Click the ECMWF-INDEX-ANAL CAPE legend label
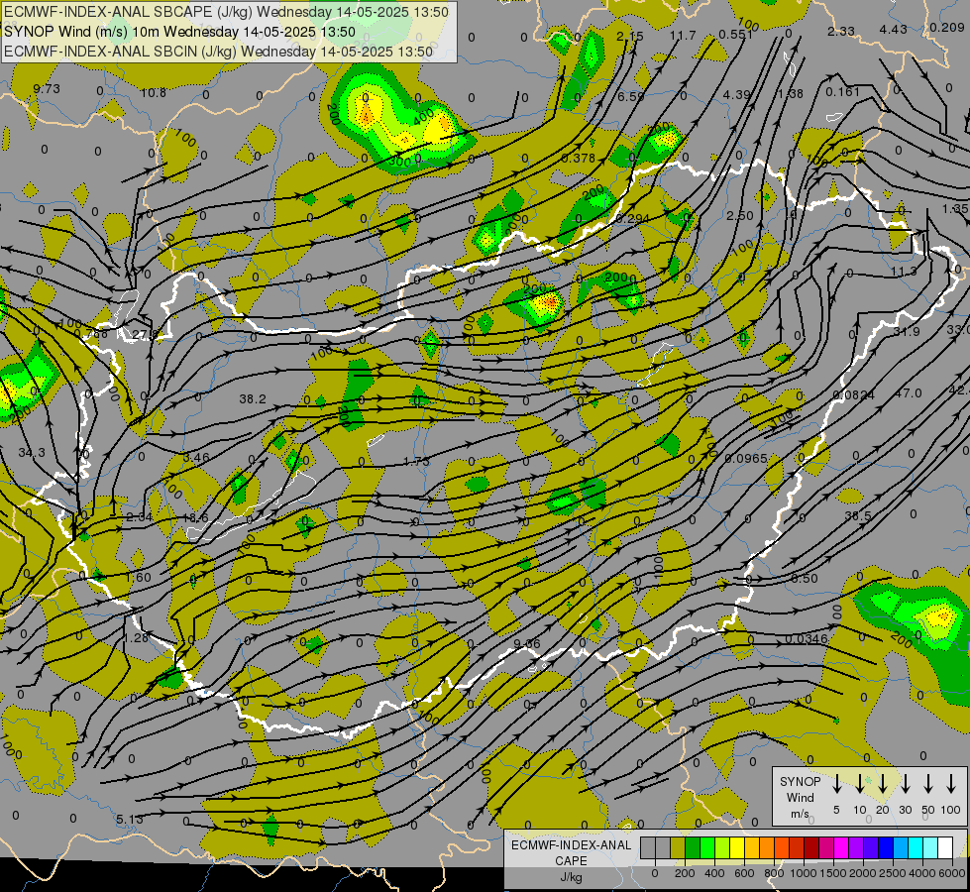Screen dimensions: 970x892 571,853
